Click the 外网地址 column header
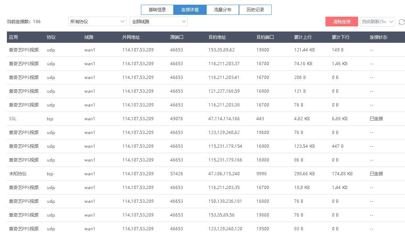Screen dimensions: 405x235 point(131,37)
